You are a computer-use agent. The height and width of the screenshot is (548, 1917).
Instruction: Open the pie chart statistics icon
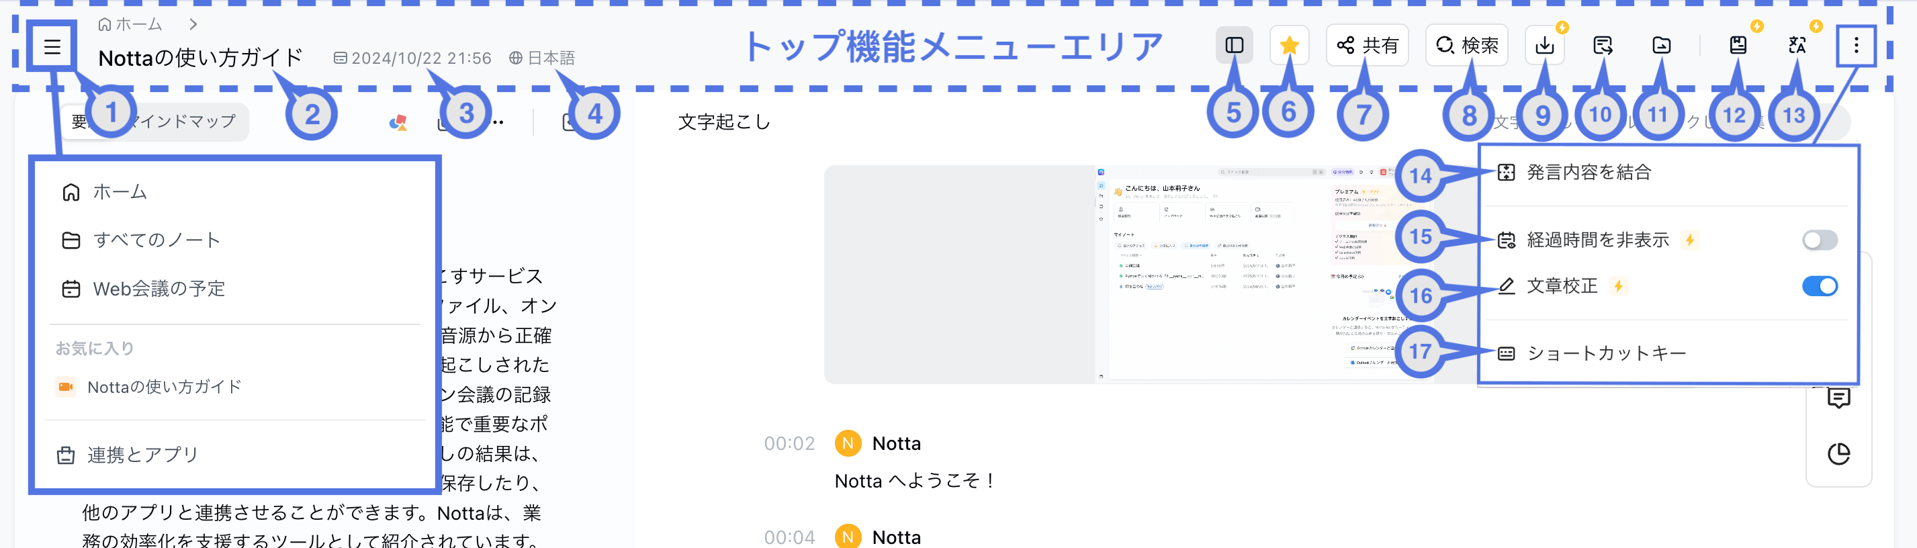[1838, 453]
